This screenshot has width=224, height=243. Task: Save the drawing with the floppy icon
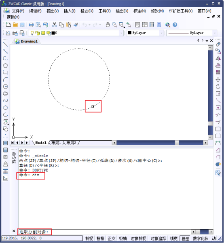[23, 25]
